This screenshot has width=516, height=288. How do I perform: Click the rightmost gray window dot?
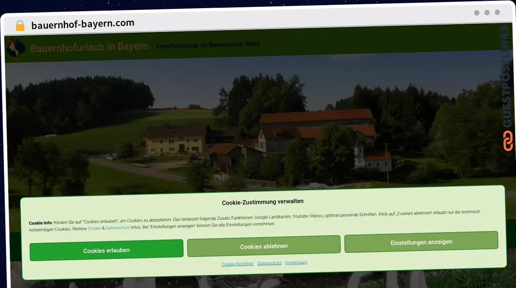pyautogui.click(x=498, y=12)
